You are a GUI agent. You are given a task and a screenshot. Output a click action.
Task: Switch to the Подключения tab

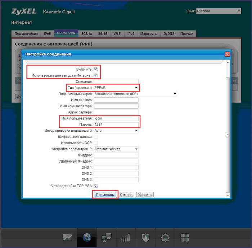(26, 34)
